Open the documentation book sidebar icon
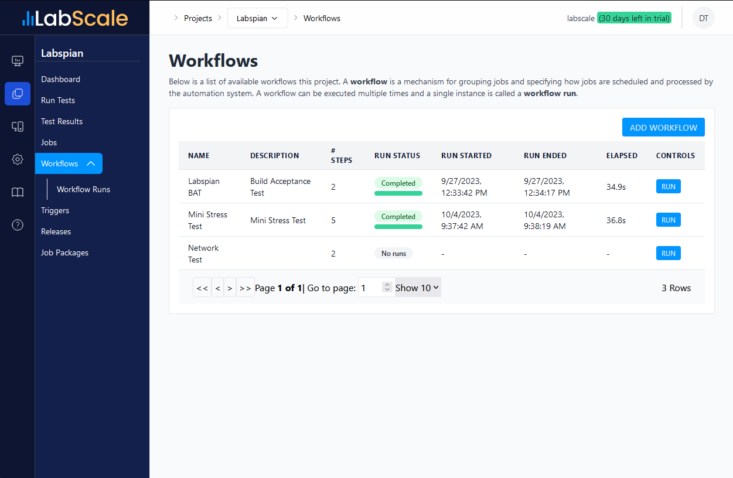Image resolution: width=733 pixels, height=478 pixels. 18,192
